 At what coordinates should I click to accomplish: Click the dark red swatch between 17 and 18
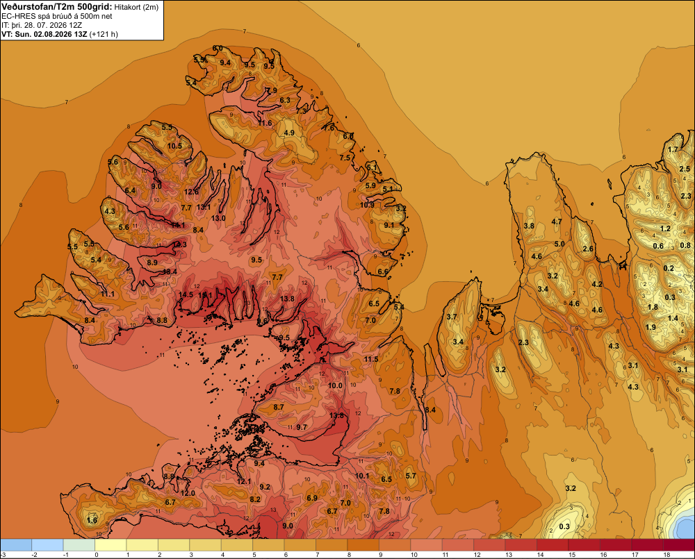648,545
